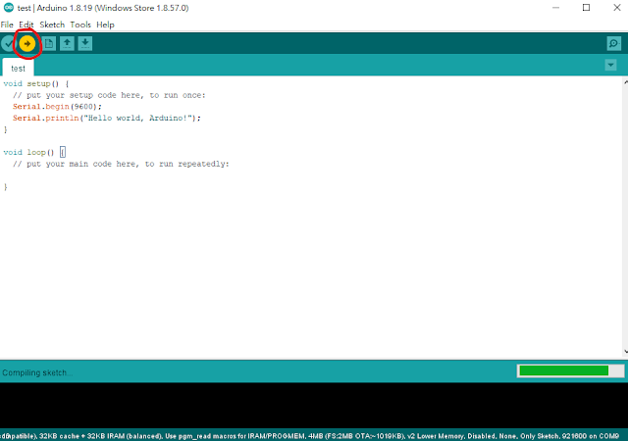
Task: Open the Tools menu
Action: click(80, 24)
